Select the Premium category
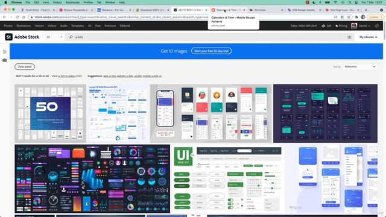 (x=110, y=25)
